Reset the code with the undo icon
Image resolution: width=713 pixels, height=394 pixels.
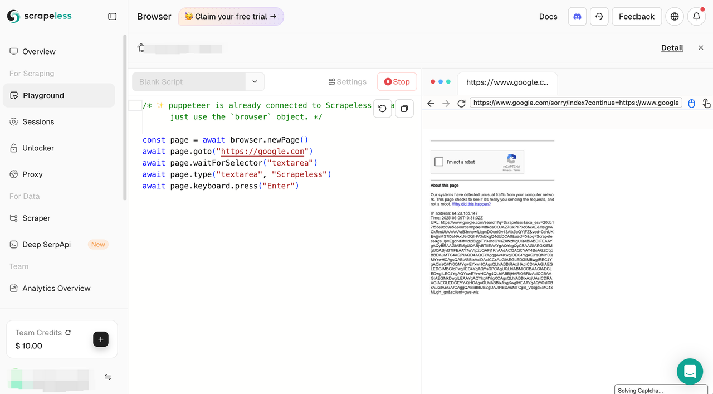382,109
